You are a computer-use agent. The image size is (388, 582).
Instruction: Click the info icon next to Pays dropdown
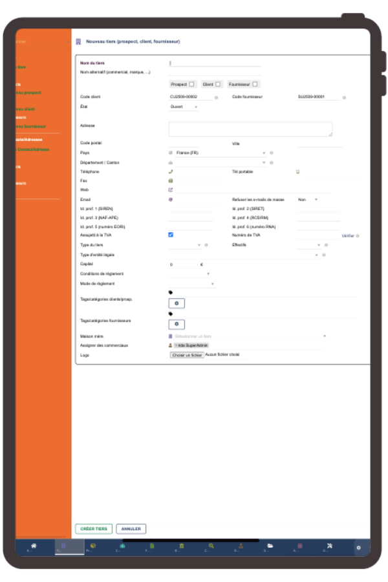pyautogui.click(x=272, y=153)
